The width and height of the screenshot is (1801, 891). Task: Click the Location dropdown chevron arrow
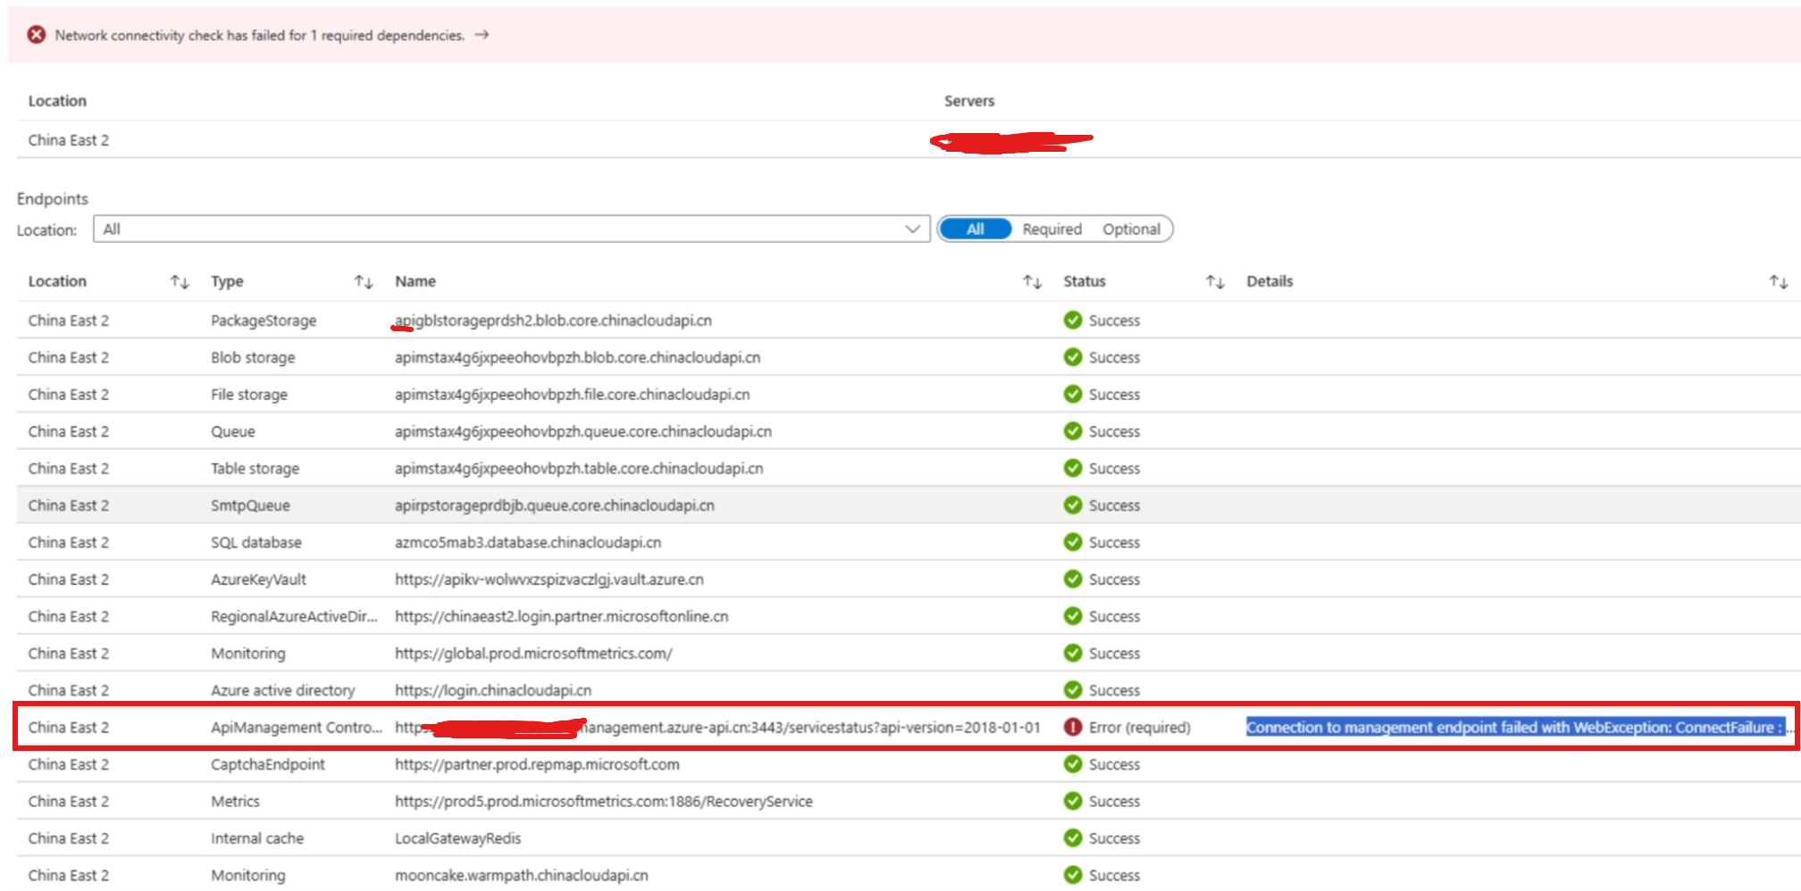[912, 229]
